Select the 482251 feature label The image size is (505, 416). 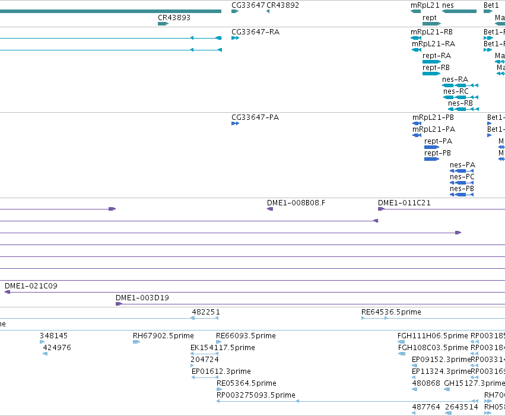click(206, 312)
